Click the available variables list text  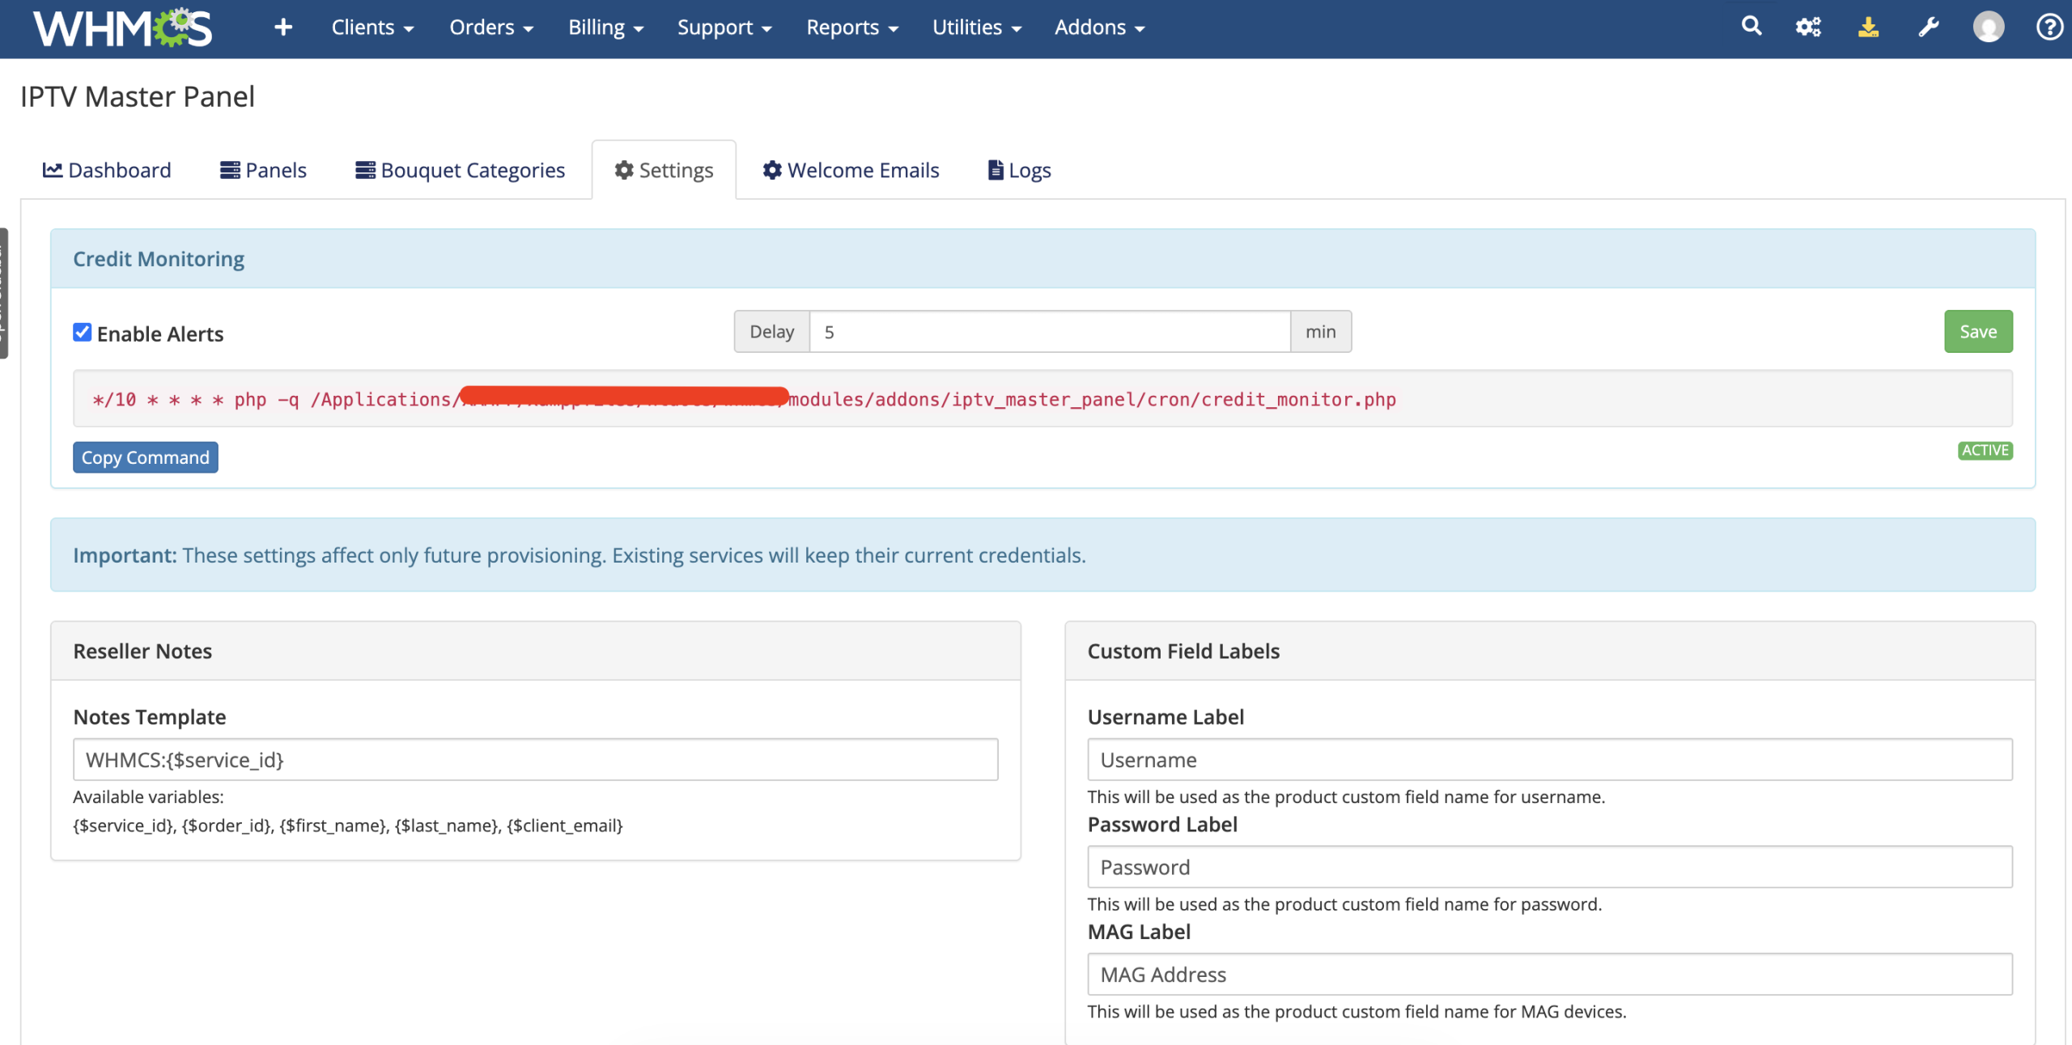pyautogui.click(x=348, y=826)
